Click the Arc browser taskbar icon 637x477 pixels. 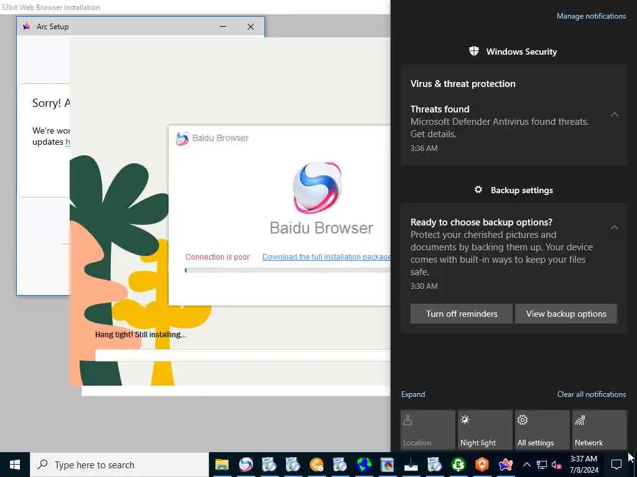pyautogui.click(x=505, y=465)
